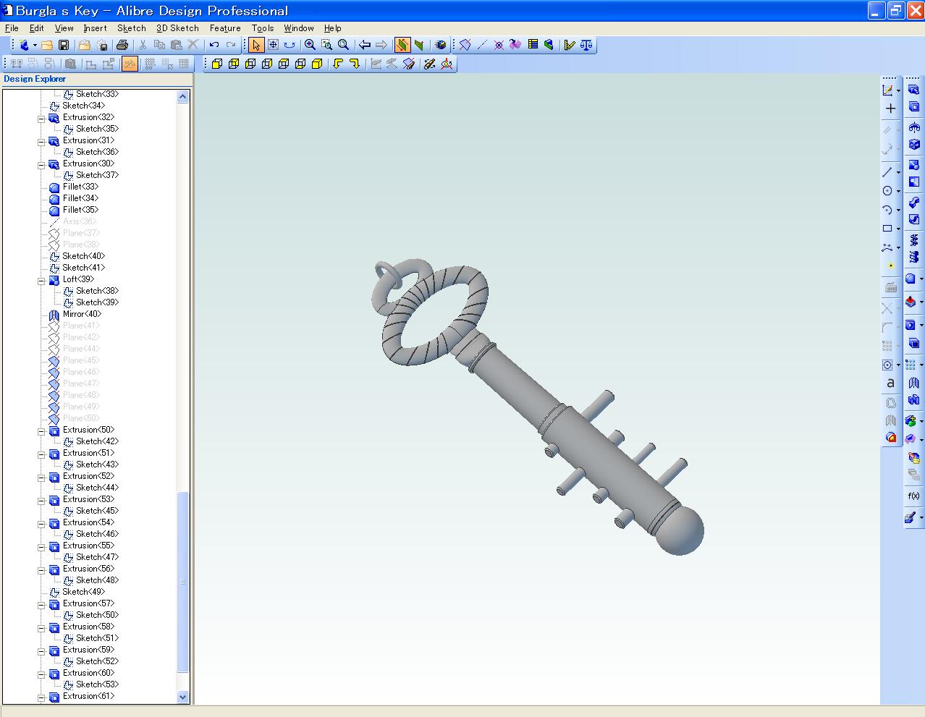Click the Undo arrow icon
The image size is (925, 717).
pyautogui.click(x=214, y=45)
